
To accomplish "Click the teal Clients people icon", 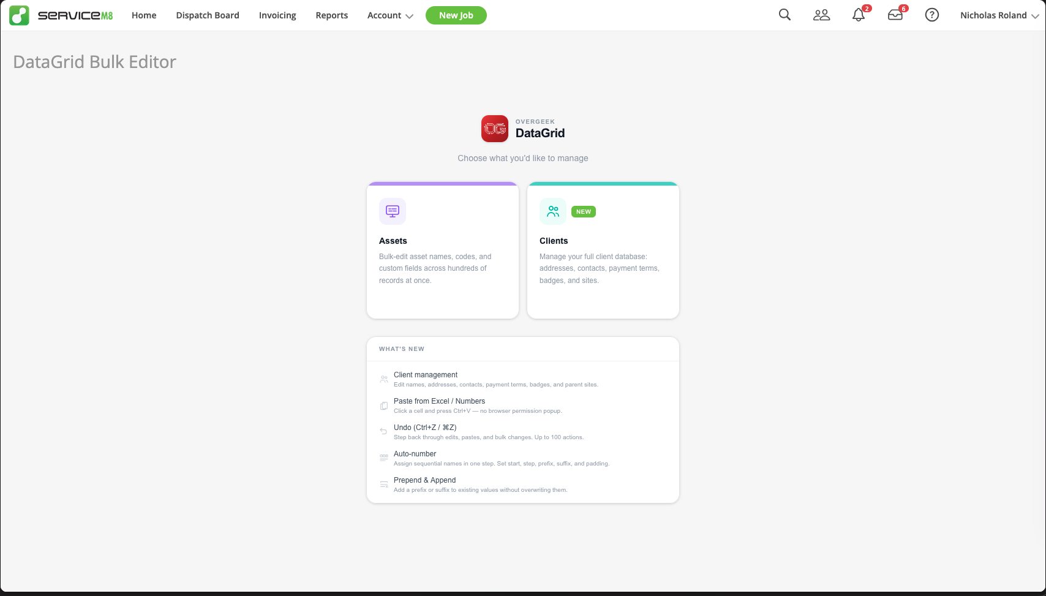I will coord(553,211).
